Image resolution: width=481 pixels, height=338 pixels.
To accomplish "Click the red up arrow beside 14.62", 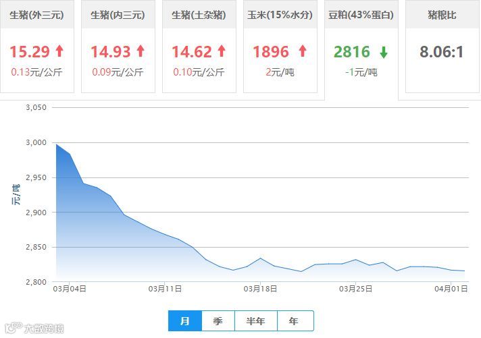I will click(x=222, y=51).
